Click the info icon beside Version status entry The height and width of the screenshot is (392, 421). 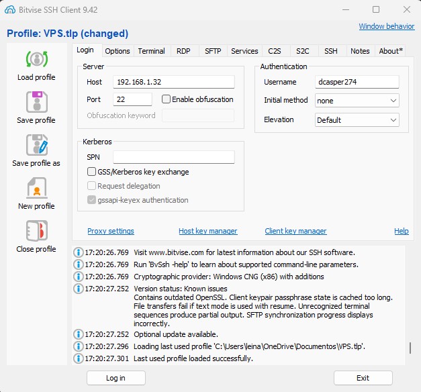coord(78,289)
